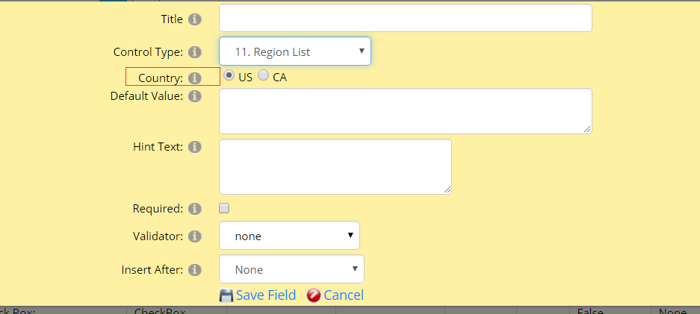Focus the Title text input
The width and height of the screenshot is (700, 314).
pyautogui.click(x=406, y=18)
